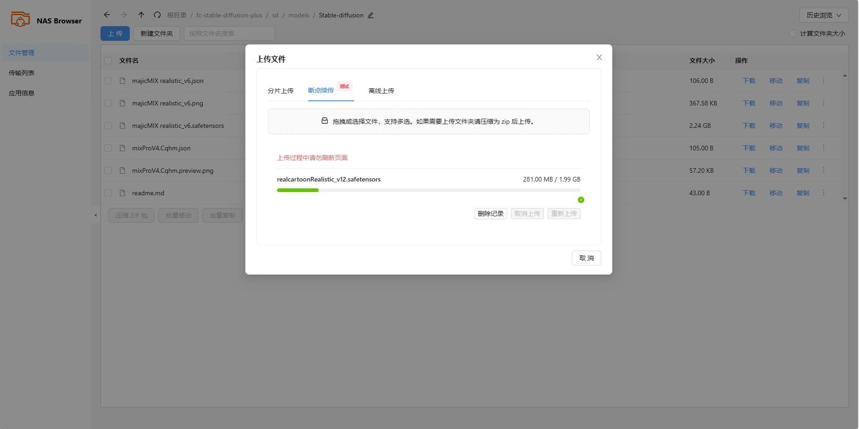Navigate to models breadcrumb
The width and height of the screenshot is (859, 429).
299,15
